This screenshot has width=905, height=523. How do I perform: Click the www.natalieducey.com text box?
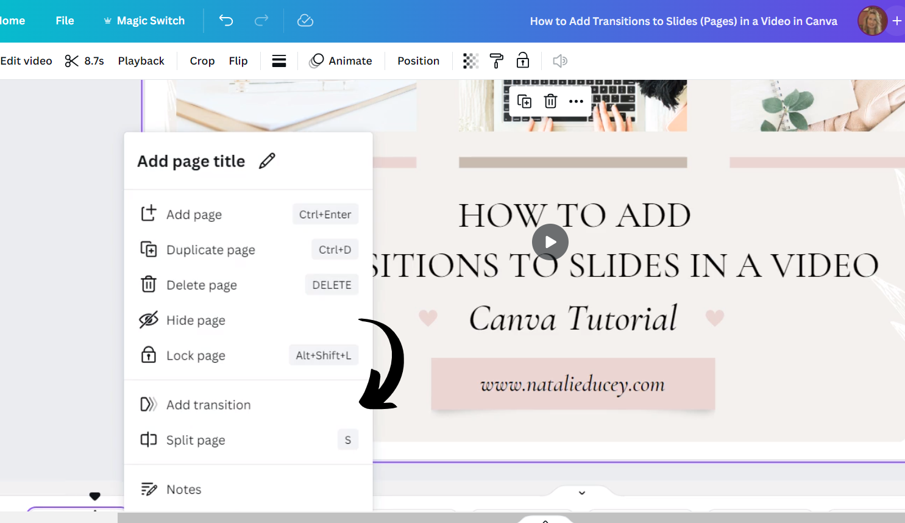pos(573,384)
